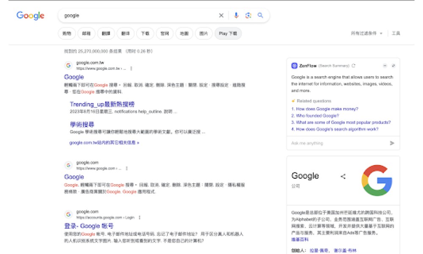Open the second founder link after 创始人
Viewport: 423px width, 254px height.
coord(345,251)
